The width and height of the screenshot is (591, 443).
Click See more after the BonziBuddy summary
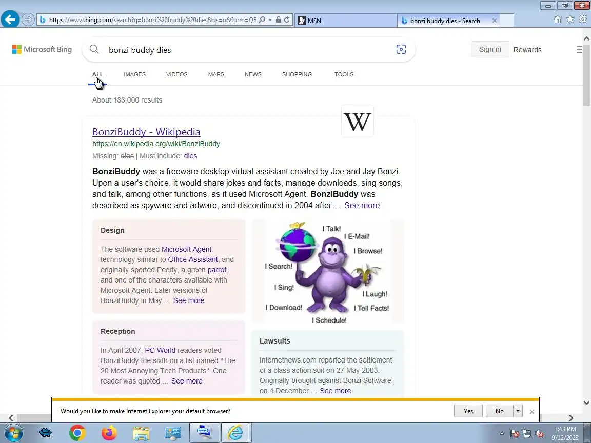click(x=362, y=205)
